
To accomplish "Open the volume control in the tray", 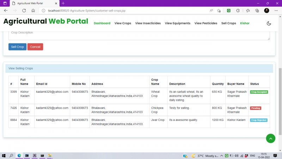I will coord(237,156).
